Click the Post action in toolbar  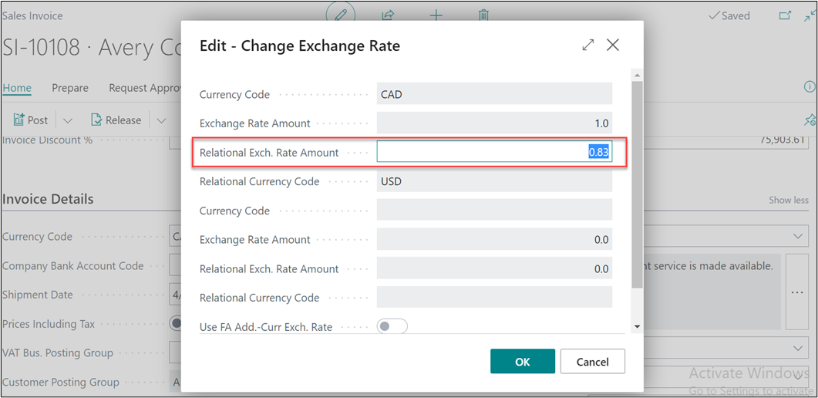tap(31, 120)
